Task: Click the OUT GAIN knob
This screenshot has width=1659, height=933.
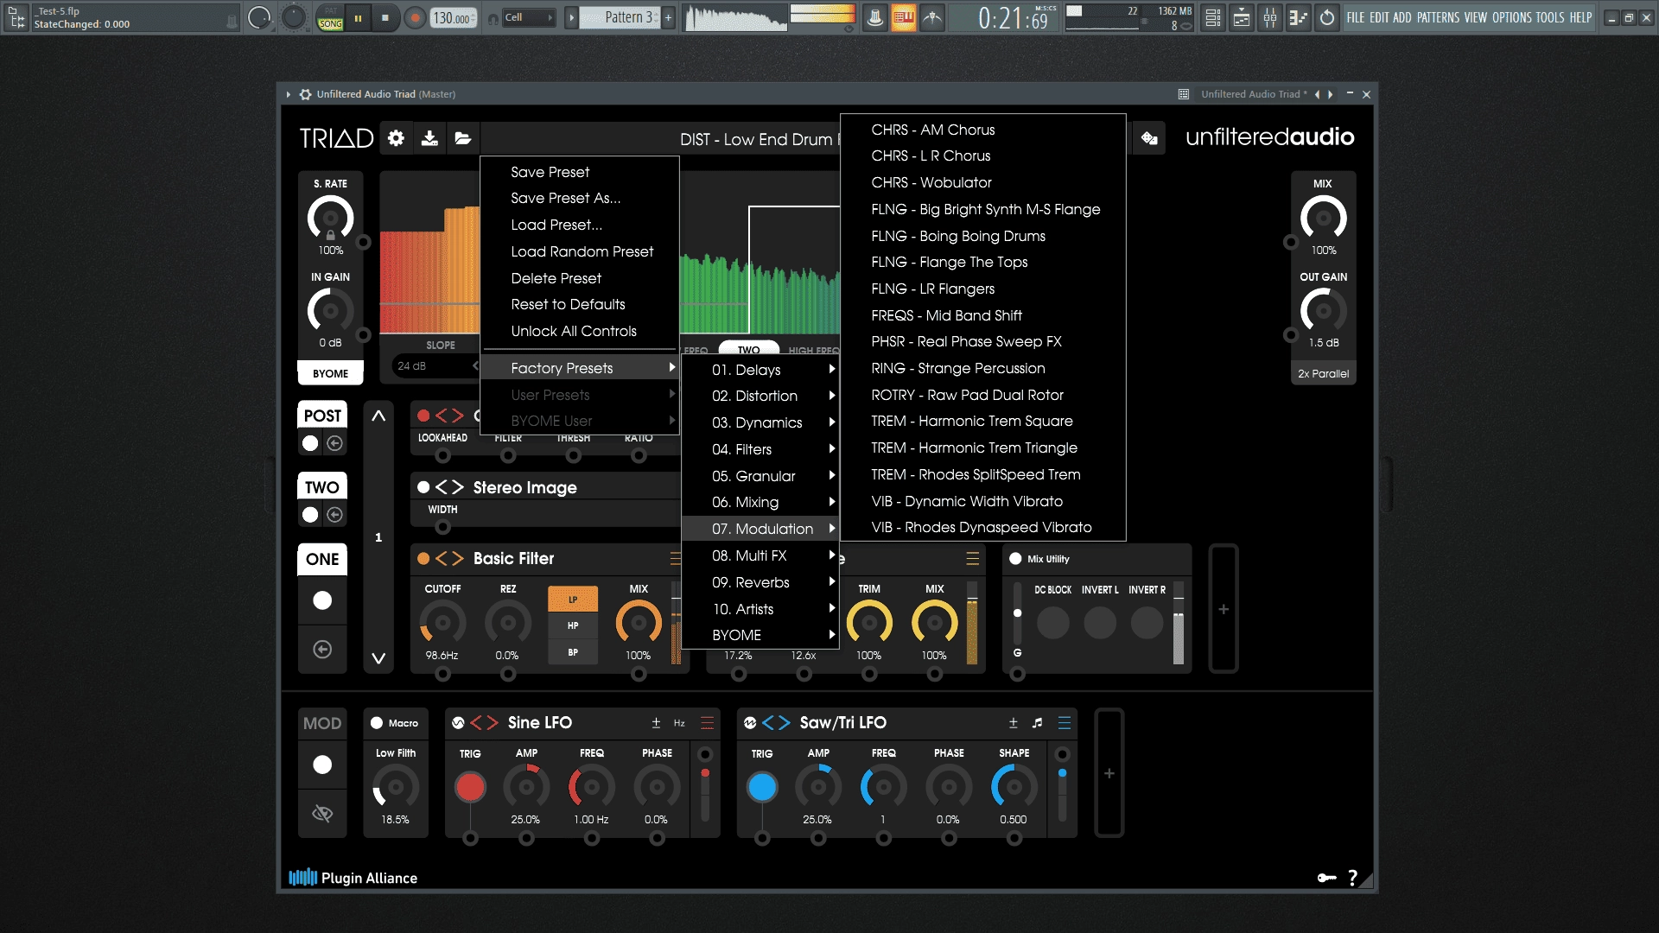Action: pos(1323,310)
